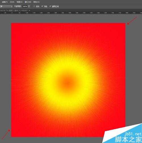Image resolution: width=142 pixels, height=143 pixels.
Task: Open the 3D(D) menu
Action: tap(12, 2)
